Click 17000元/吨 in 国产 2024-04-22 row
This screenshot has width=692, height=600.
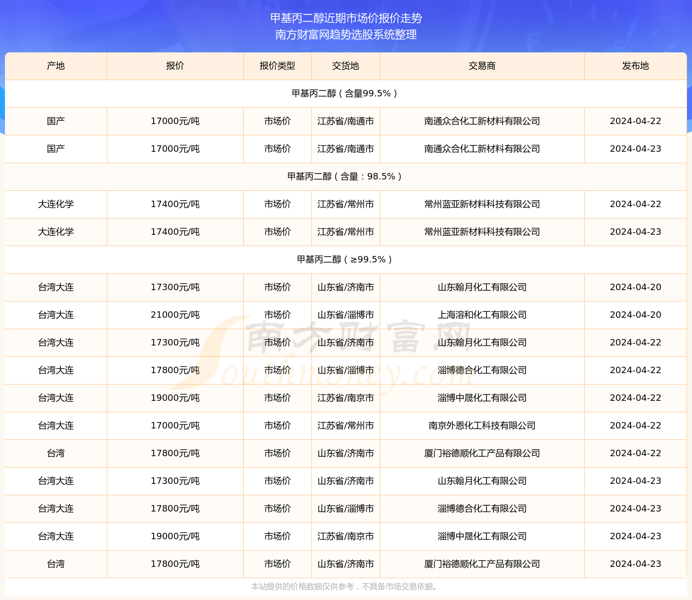175,121
